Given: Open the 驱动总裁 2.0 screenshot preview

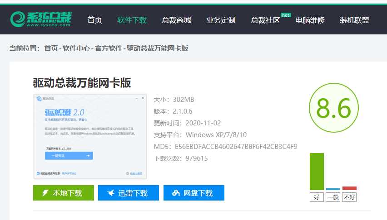Looking at the screenshot, I should (x=90, y=136).
